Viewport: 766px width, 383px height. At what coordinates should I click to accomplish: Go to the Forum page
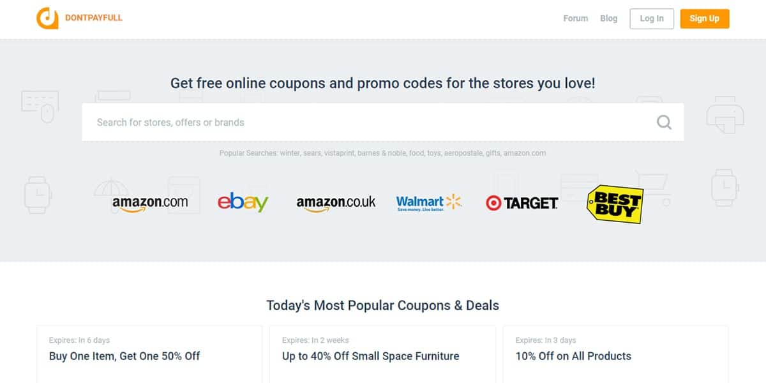(575, 19)
